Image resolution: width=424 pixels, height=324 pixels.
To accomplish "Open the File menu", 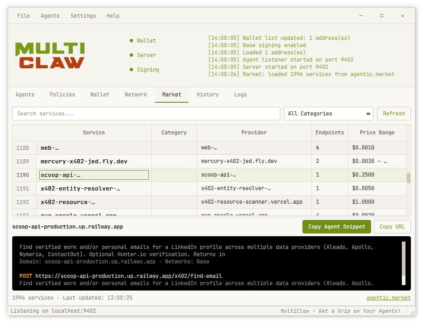I will (x=24, y=16).
